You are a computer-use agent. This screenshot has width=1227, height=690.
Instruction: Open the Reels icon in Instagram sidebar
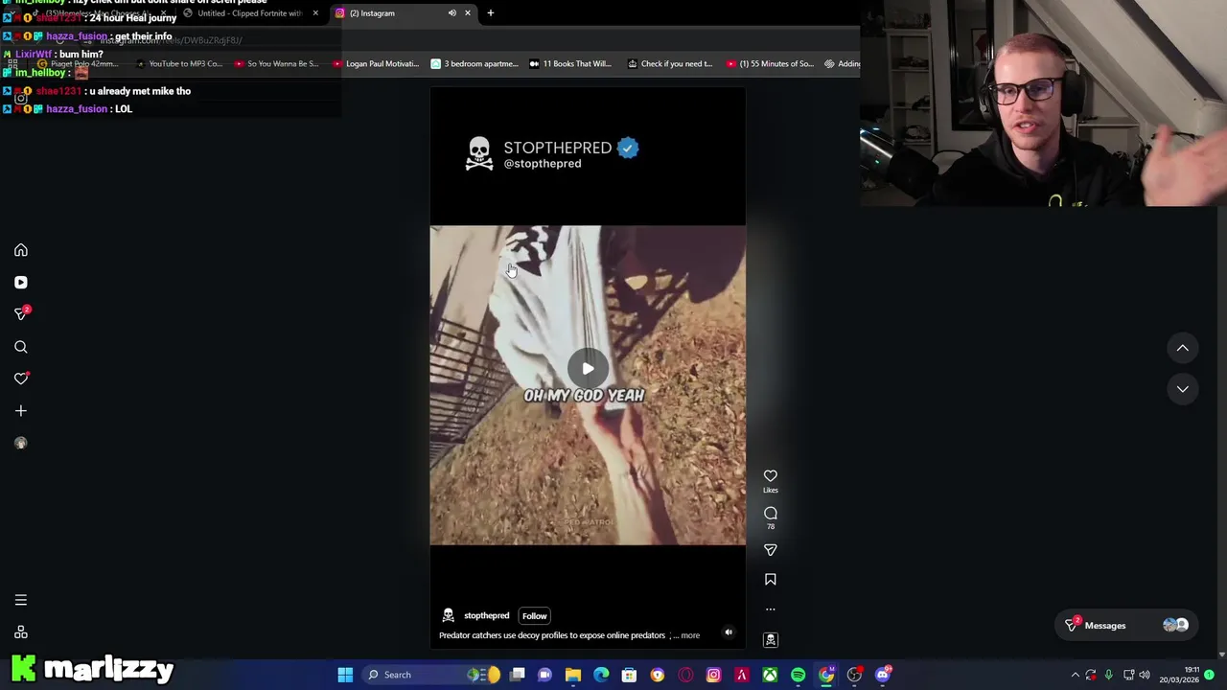[x=20, y=283]
